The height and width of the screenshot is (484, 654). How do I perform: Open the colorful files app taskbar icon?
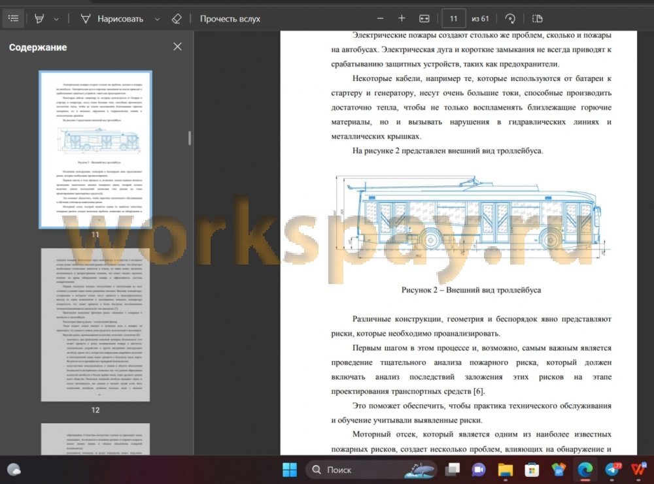(x=558, y=470)
